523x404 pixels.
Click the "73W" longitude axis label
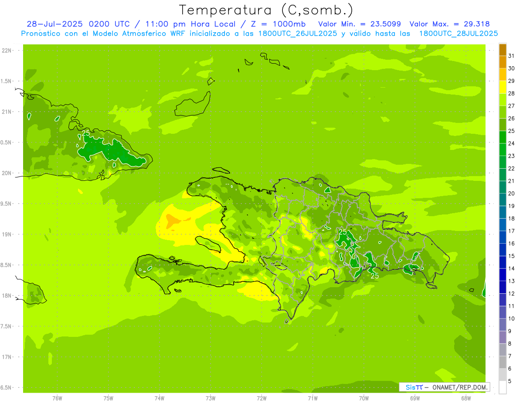click(x=211, y=398)
